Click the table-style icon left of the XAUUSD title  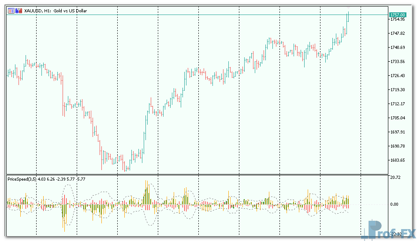point(11,10)
